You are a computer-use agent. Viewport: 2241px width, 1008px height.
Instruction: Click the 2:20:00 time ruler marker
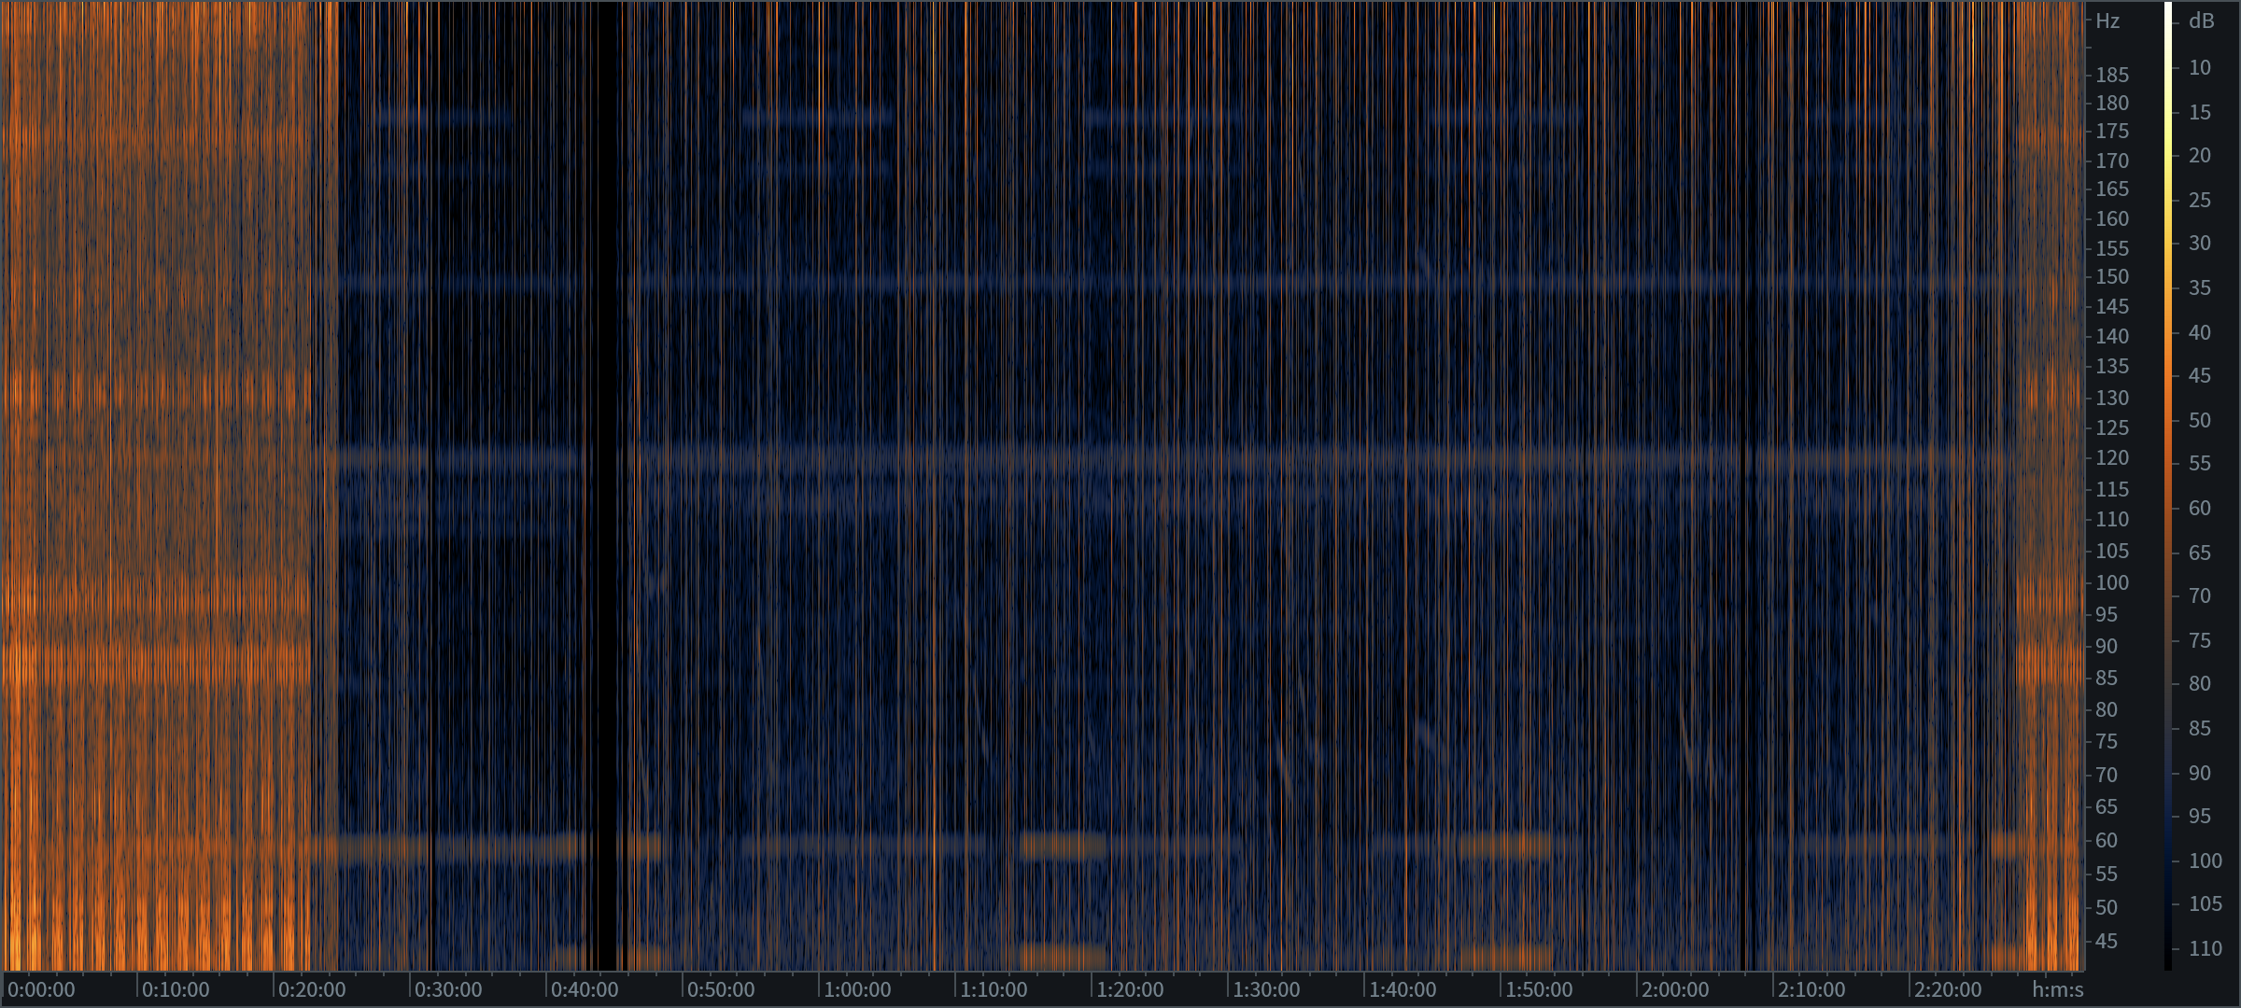pyautogui.click(x=1947, y=989)
